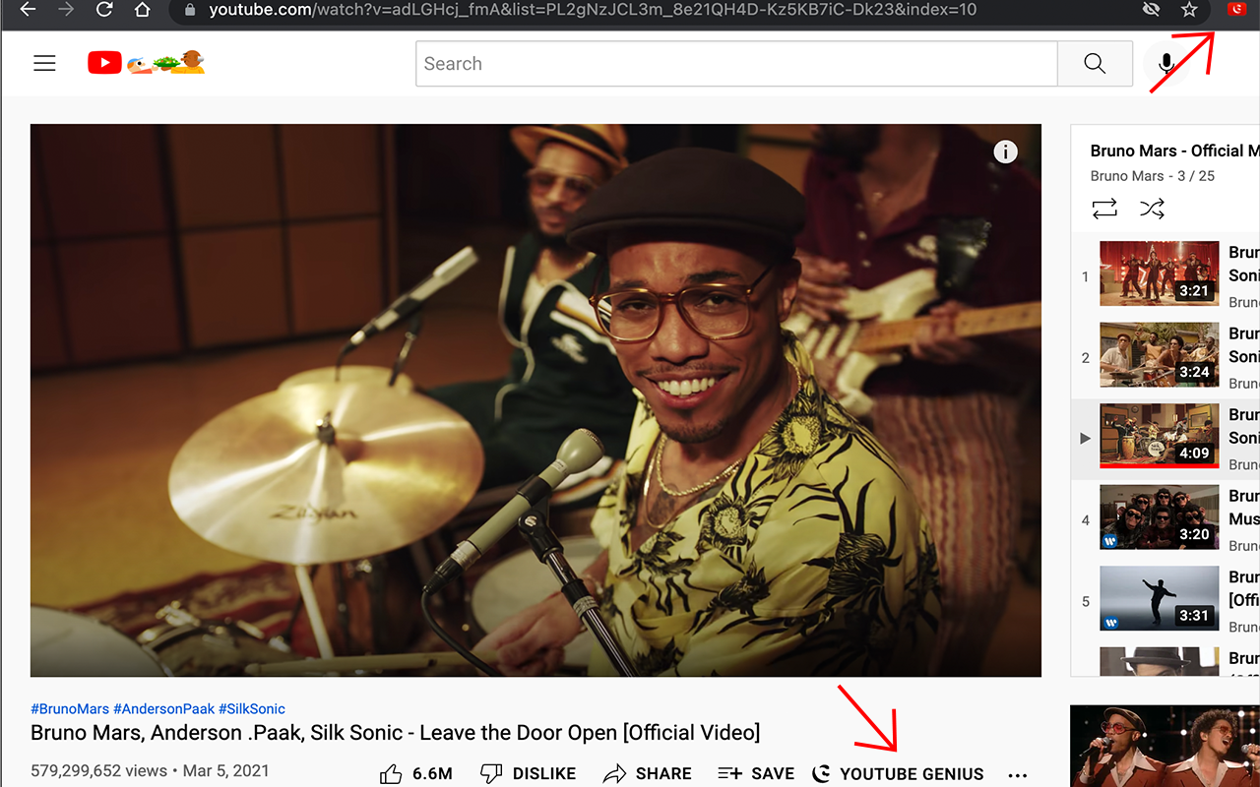The height and width of the screenshot is (787, 1260).
Task: Play playlist video 1 thumbnail, 3:21
Action: pyautogui.click(x=1159, y=273)
